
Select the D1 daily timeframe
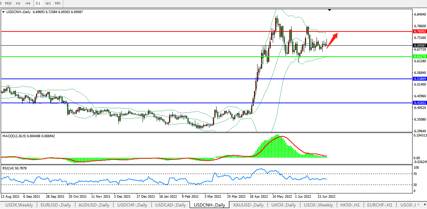pyautogui.click(x=38, y=3)
